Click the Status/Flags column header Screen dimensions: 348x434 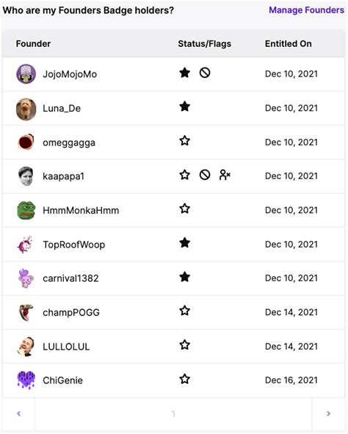click(204, 44)
